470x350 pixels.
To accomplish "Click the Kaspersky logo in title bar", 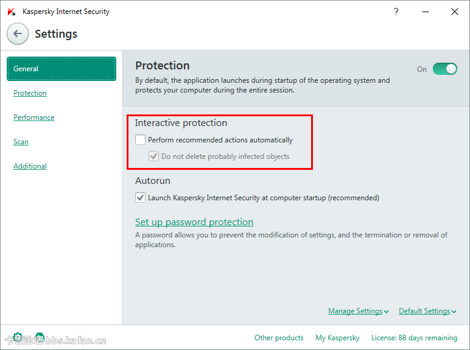I will coord(12,12).
